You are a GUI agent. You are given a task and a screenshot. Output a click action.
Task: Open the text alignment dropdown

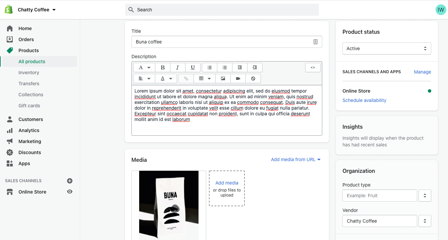[x=144, y=79]
